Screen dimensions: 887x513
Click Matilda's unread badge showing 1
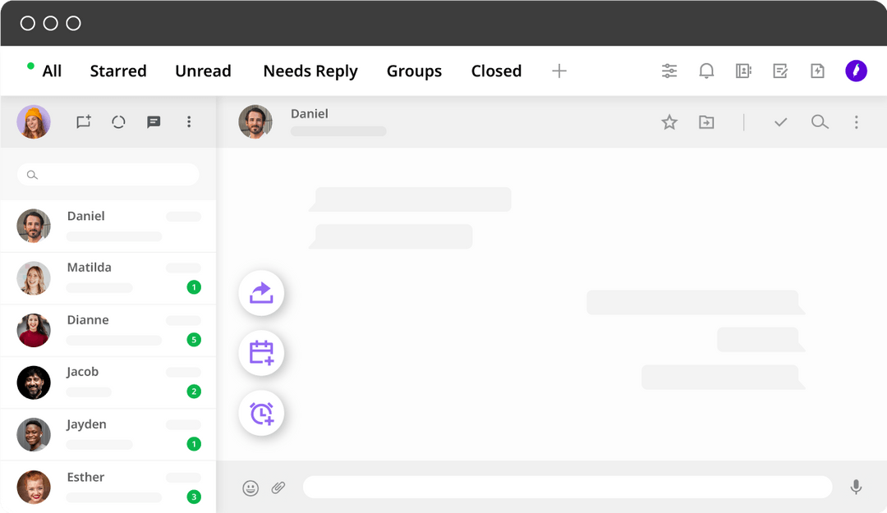(x=194, y=287)
